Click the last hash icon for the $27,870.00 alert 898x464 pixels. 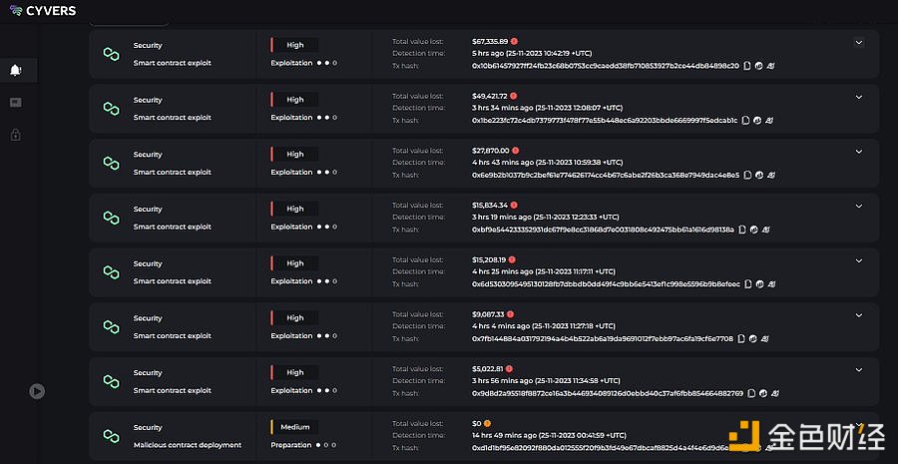770,175
